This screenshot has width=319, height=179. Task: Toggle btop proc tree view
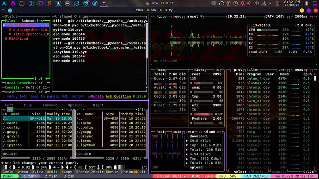(x=282, y=70)
